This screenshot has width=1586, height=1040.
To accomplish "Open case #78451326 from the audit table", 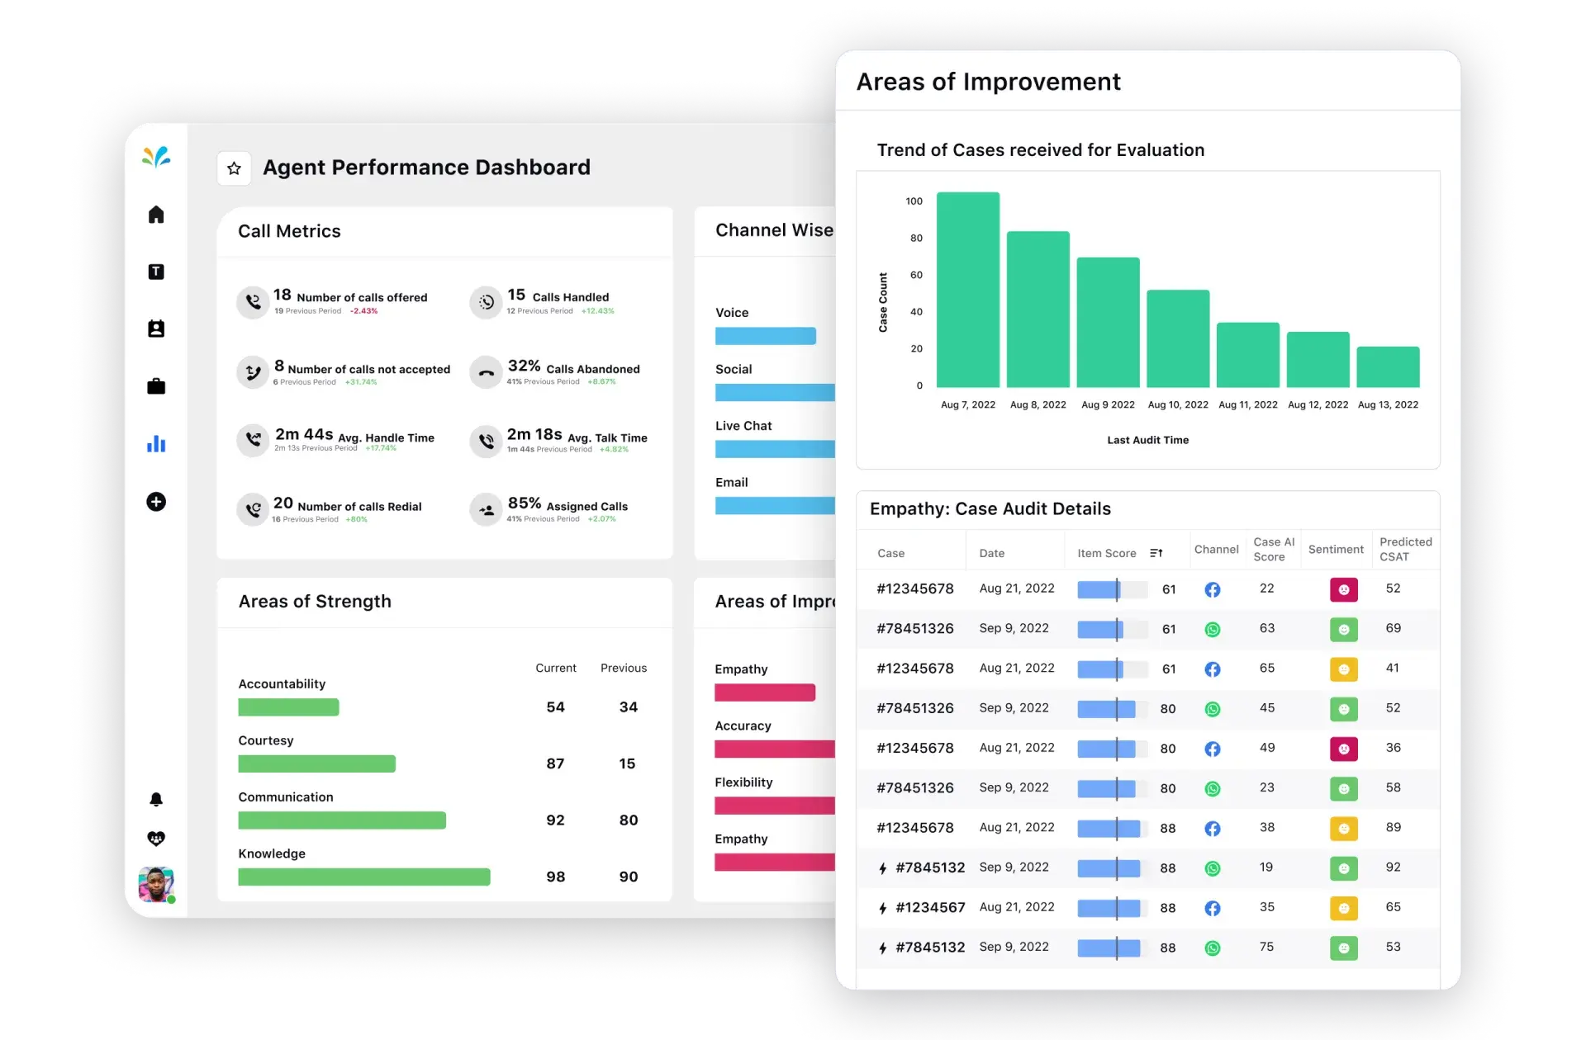I will [915, 628].
